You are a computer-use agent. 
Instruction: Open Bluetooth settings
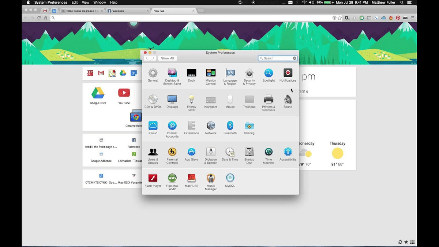(230, 125)
